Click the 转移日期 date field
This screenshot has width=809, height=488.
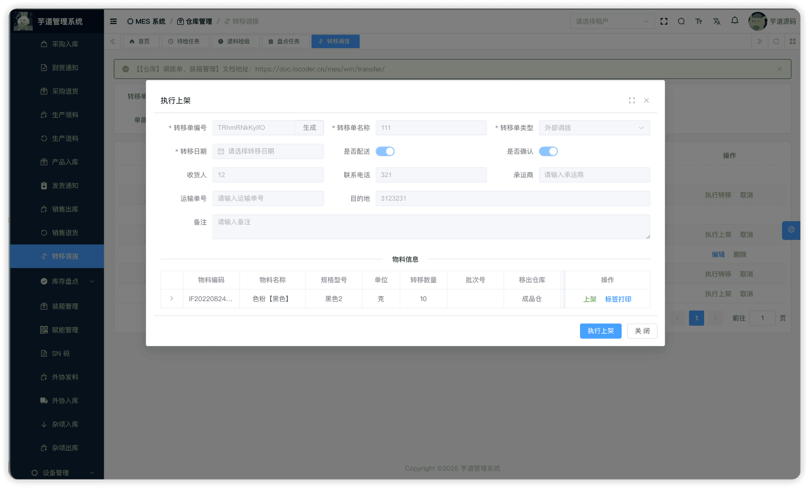pyautogui.click(x=268, y=151)
